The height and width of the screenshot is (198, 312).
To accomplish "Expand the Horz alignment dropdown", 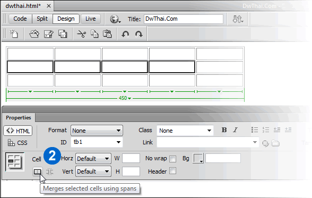I will (x=93, y=159).
